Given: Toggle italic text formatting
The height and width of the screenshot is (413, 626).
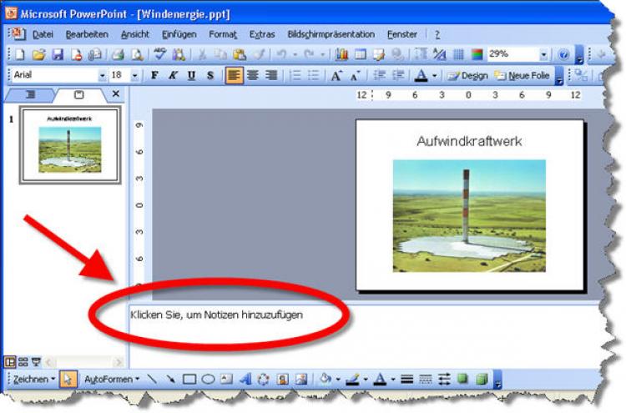Looking at the screenshot, I should click(173, 75).
